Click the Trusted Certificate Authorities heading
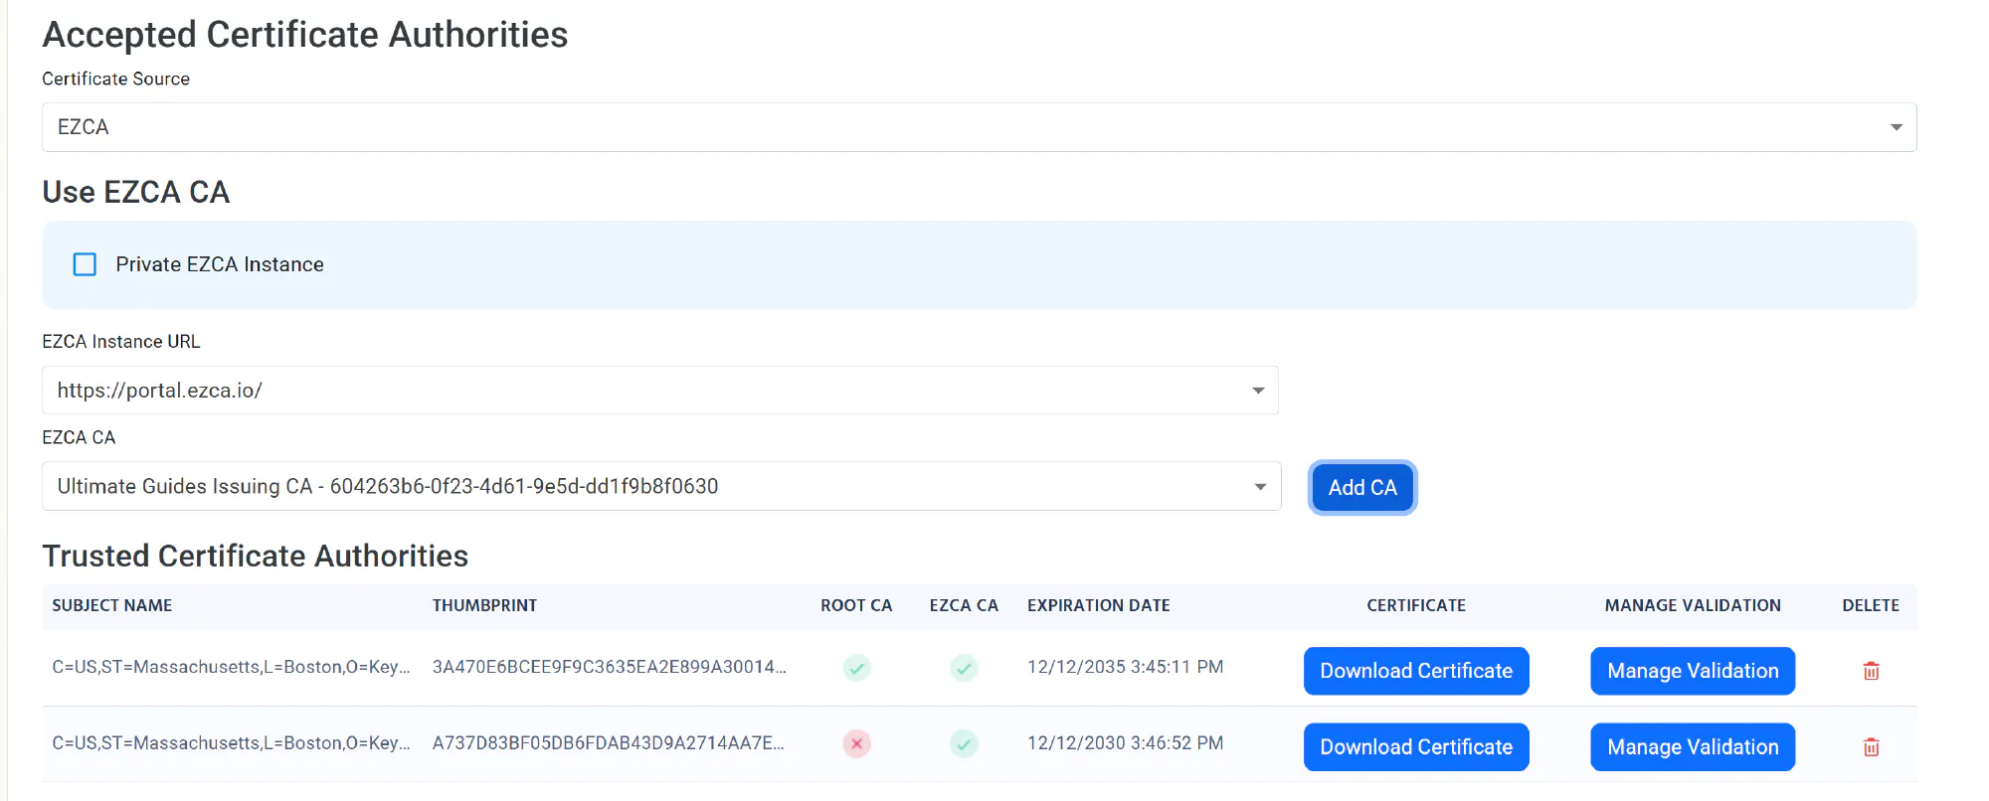The height and width of the screenshot is (801, 1989). click(x=255, y=556)
